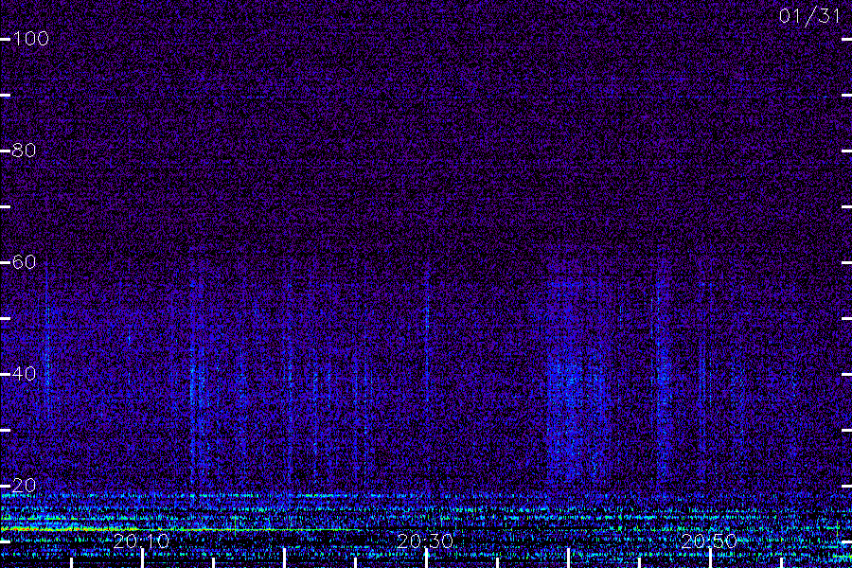Click the 01/31 date label
852x568 pixels.
coord(809,16)
